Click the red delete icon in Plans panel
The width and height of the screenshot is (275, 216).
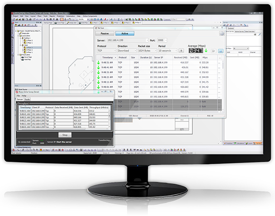[x=25, y=25]
